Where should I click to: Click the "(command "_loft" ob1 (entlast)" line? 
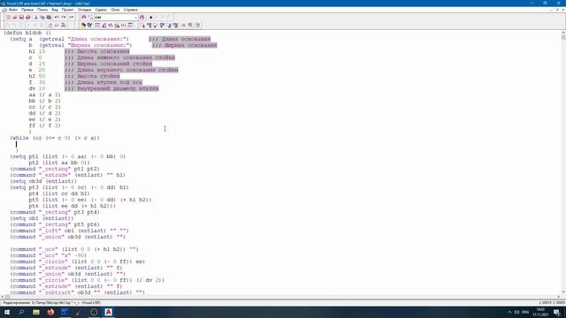[x=69, y=231]
